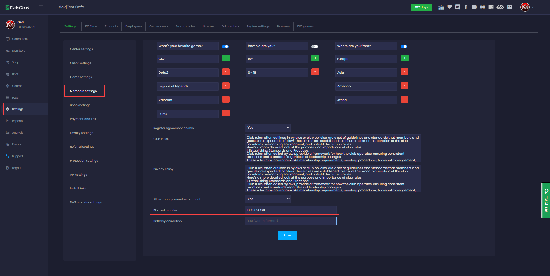Image resolution: width=550 pixels, height=276 pixels.
Task: Click the globe website icon
Action: click(x=483, y=7)
